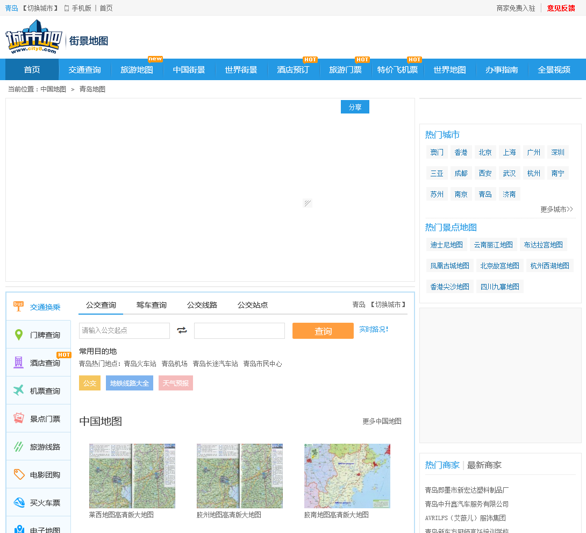Click the City8 logo
This screenshot has height=533, width=586.
34,37
